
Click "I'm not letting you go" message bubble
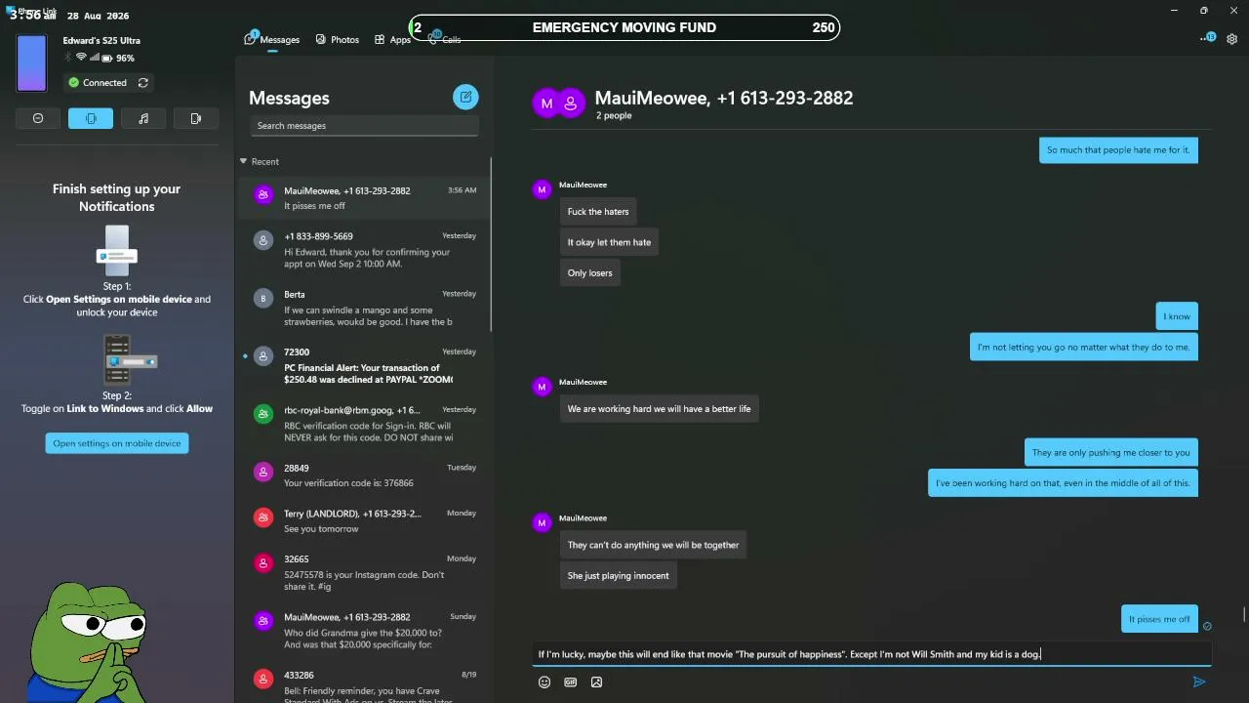[1084, 348]
